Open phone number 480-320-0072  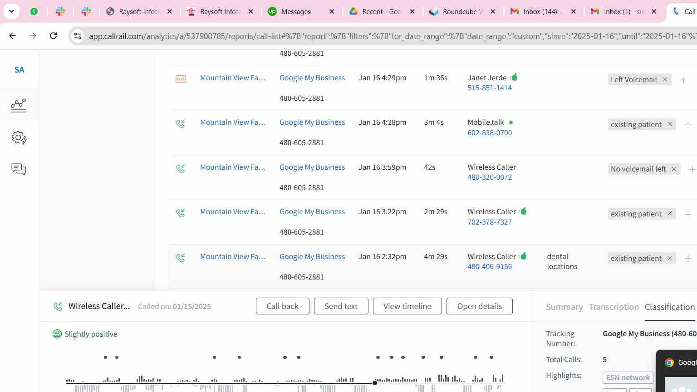(490, 177)
